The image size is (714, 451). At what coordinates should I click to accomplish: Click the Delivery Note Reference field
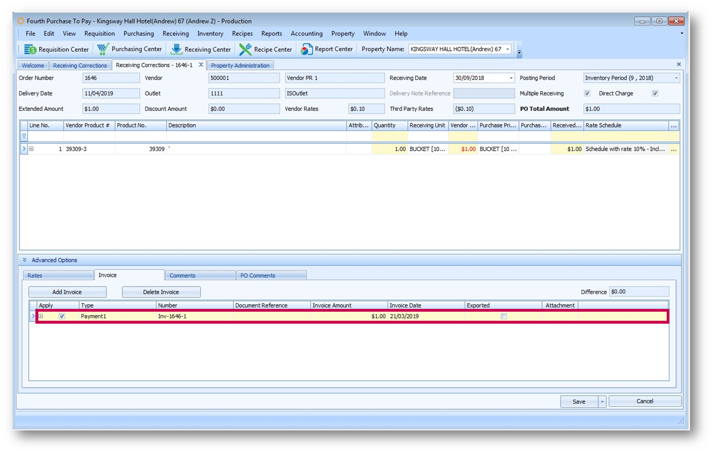[x=484, y=94]
